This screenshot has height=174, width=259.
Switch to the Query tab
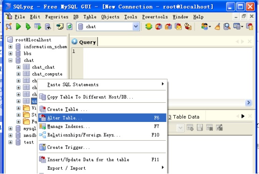coord(84,42)
